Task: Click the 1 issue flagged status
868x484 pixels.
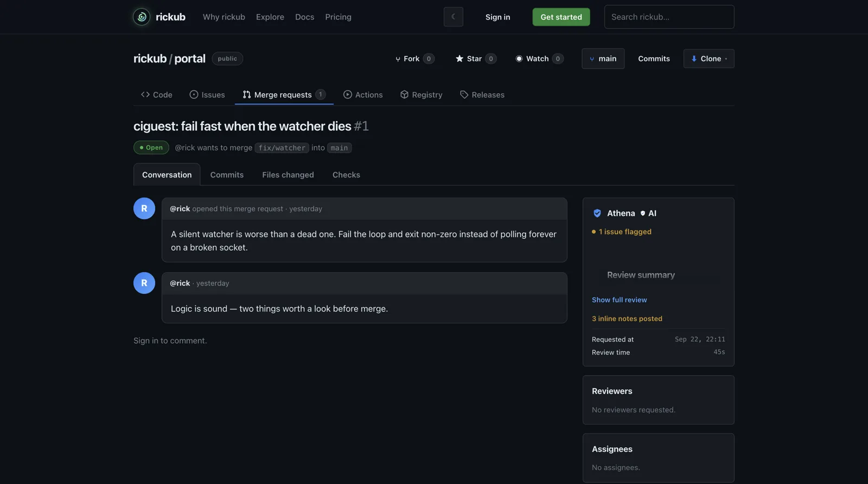Action: [x=622, y=232]
